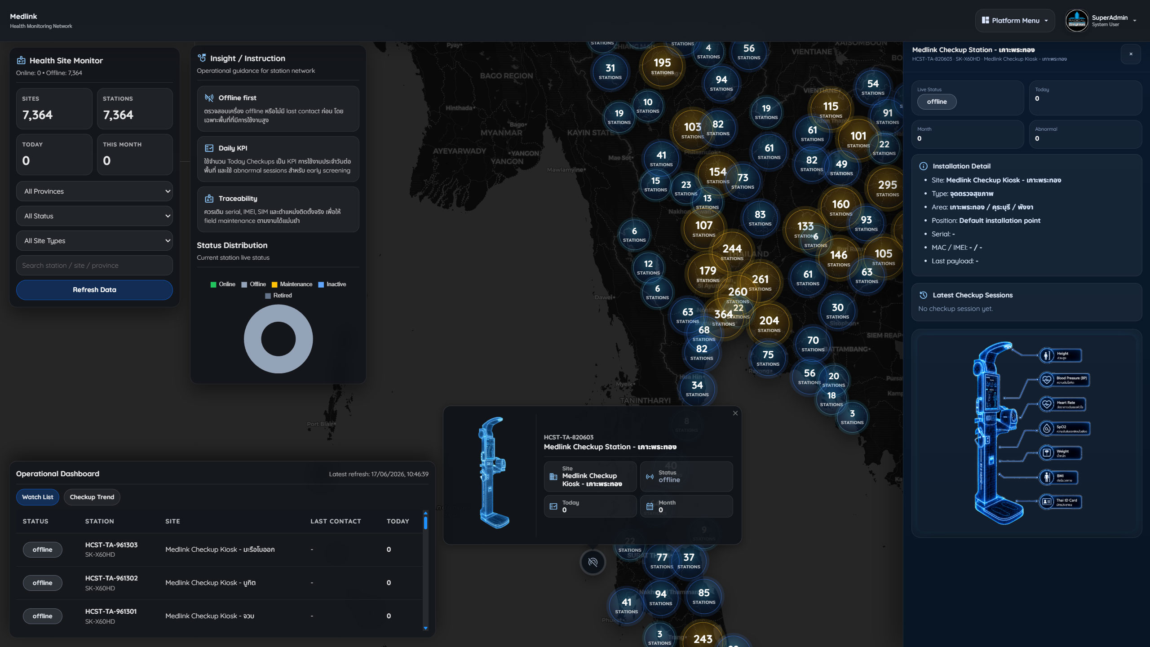Screen dimensions: 1150x647
Task: Click the Refresh Data button
Action: coord(94,290)
